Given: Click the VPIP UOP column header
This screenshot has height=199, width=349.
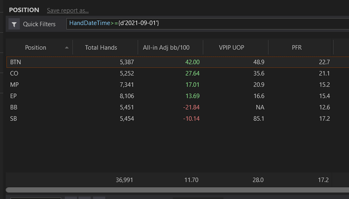Looking at the screenshot, I should [231, 48].
